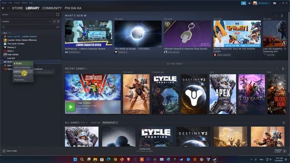Choose Add to Favorites in context menu
Screen dimensions: 290x163
(x=23, y=67)
